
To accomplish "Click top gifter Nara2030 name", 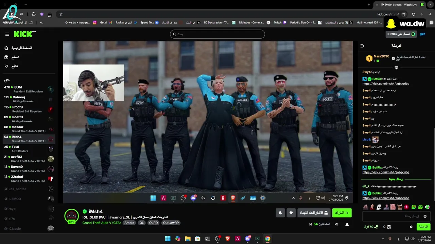I will click(x=381, y=56).
